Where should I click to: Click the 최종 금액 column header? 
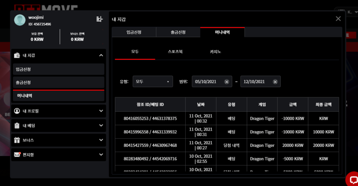click(324, 105)
